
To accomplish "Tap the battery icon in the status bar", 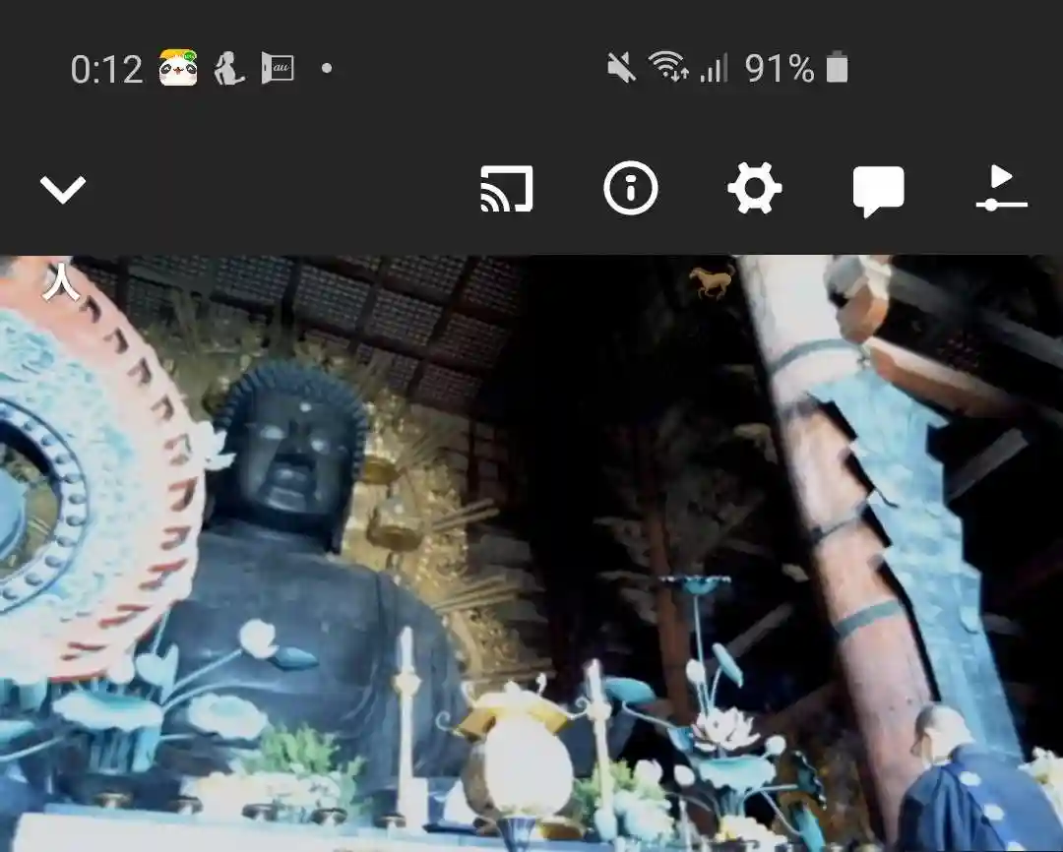I will click(x=837, y=69).
